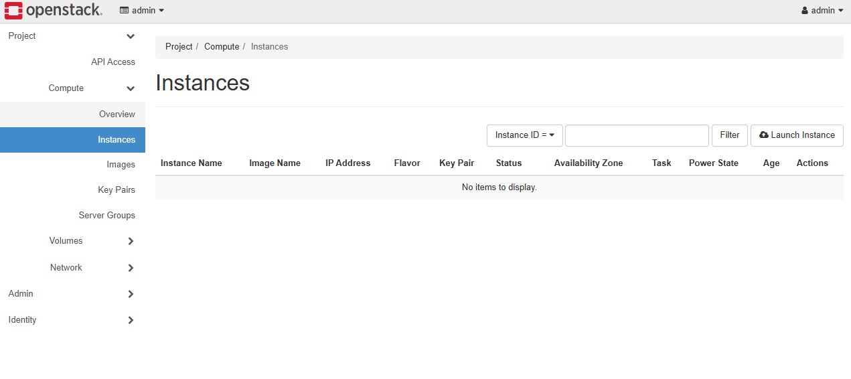Open Key Pairs page

click(117, 190)
